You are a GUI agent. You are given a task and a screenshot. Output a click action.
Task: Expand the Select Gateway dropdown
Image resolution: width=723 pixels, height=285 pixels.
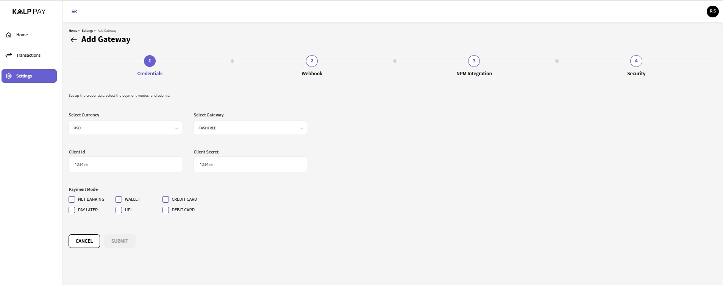(x=250, y=128)
